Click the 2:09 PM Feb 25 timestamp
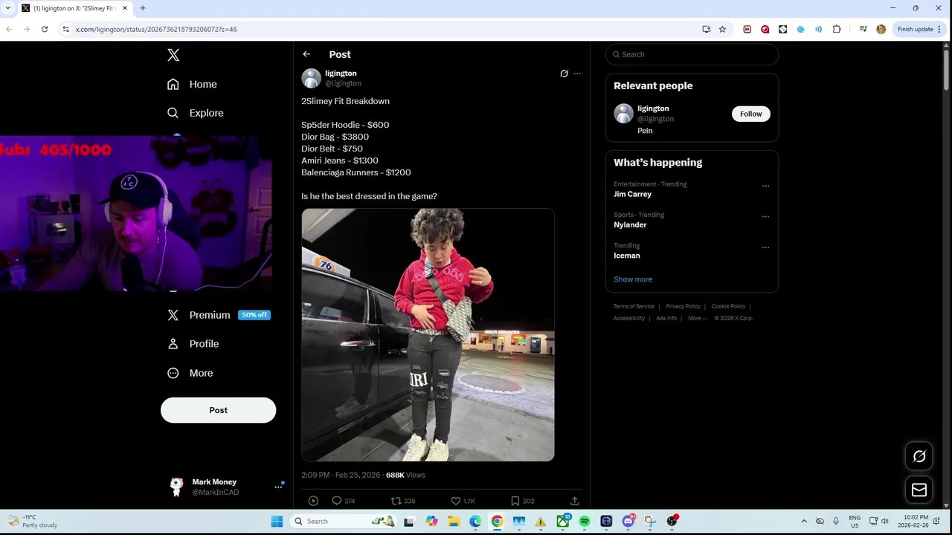The height and width of the screenshot is (535, 952). (341, 475)
